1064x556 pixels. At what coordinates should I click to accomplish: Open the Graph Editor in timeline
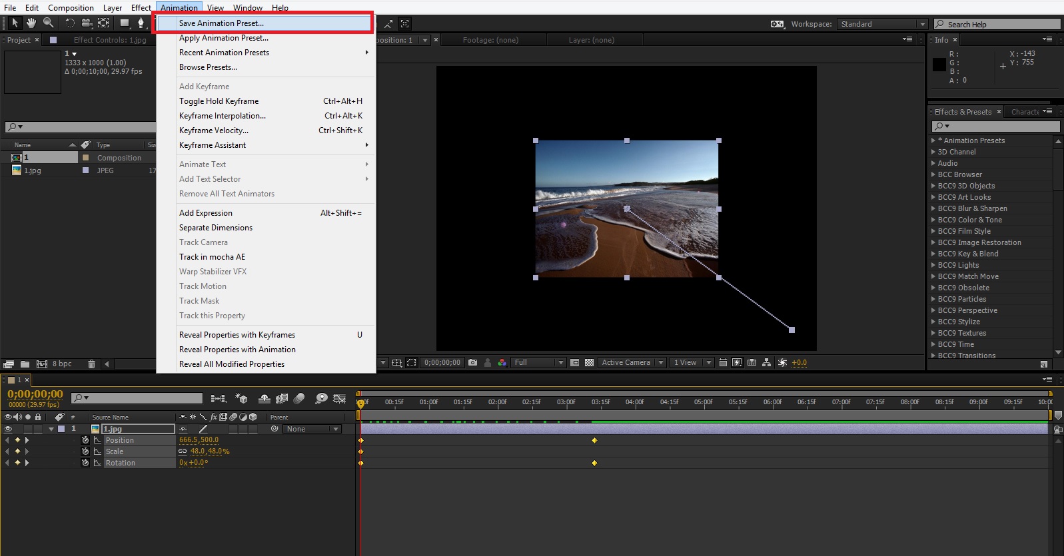(339, 398)
